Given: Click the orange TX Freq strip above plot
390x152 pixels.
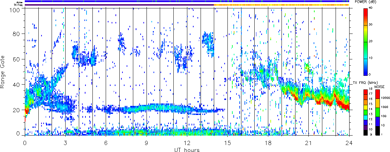Looking at the screenshot, I should [x=282, y=5].
